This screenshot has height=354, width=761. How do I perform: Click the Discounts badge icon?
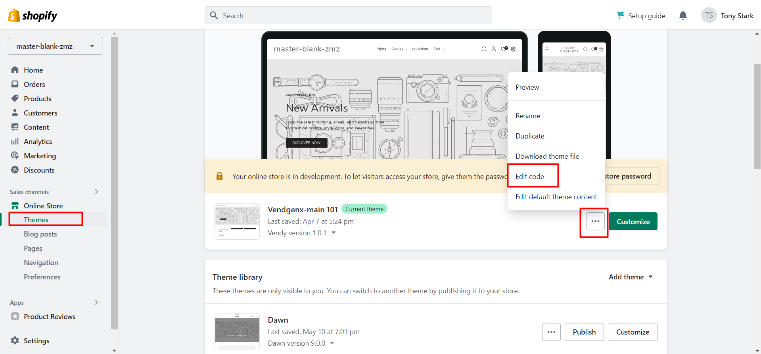(x=15, y=170)
